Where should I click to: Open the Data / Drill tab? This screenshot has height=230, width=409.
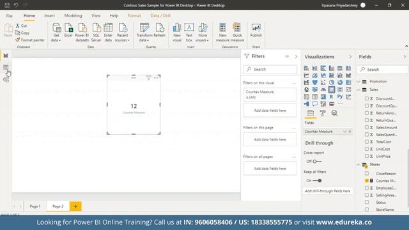click(x=160, y=15)
